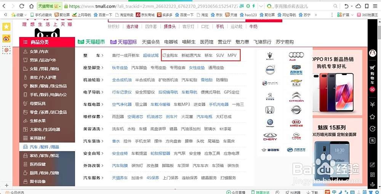
Task: Open the 天猫超市 tab
Action: pos(91,42)
